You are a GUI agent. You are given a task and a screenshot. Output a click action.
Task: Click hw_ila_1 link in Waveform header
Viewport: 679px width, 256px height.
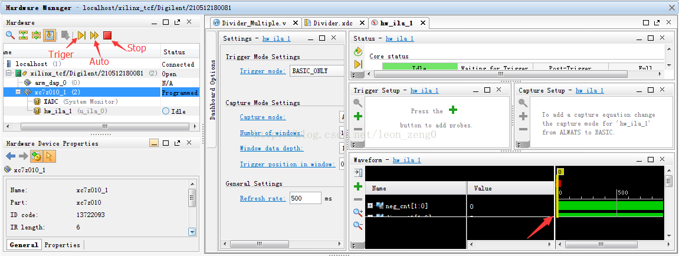pyautogui.click(x=406, y=160)
